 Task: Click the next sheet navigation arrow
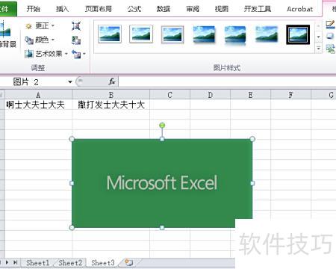coord(7,262)
